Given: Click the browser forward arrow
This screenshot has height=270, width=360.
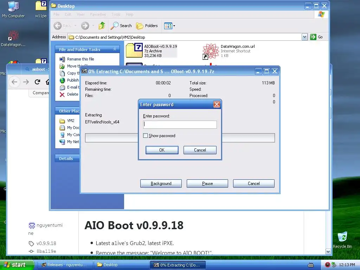Looking at the screenshot, I should point(26,82).
